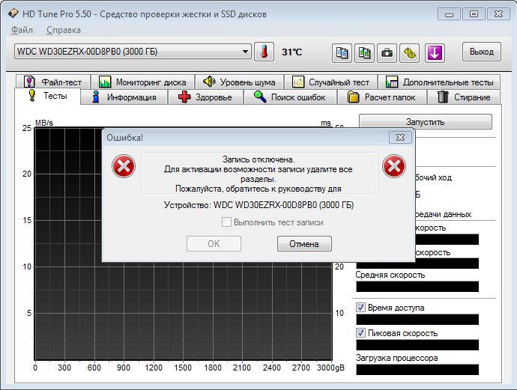The height and width of the screenshot is (390, 517).
Task: Click the Загрузка процессора value field
Action: coord(417,370)
